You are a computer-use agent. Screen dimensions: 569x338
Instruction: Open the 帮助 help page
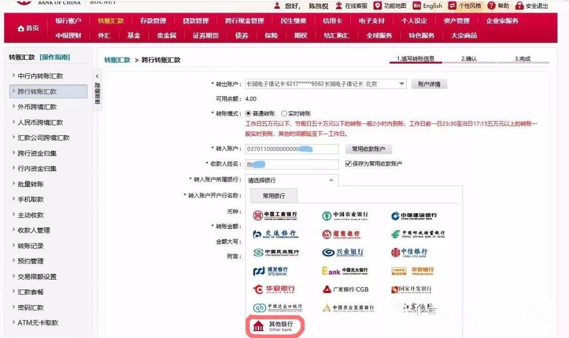(498, 6)
